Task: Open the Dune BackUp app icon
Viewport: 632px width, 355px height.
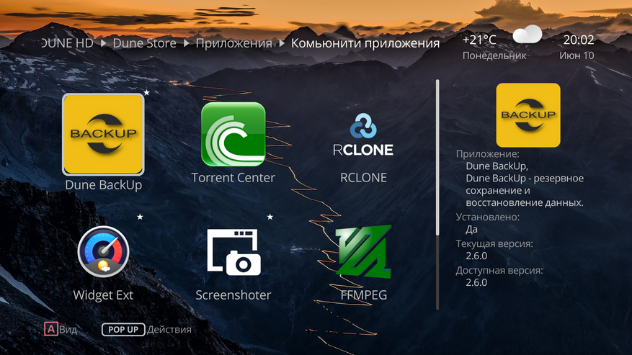Action: point(103,135)
